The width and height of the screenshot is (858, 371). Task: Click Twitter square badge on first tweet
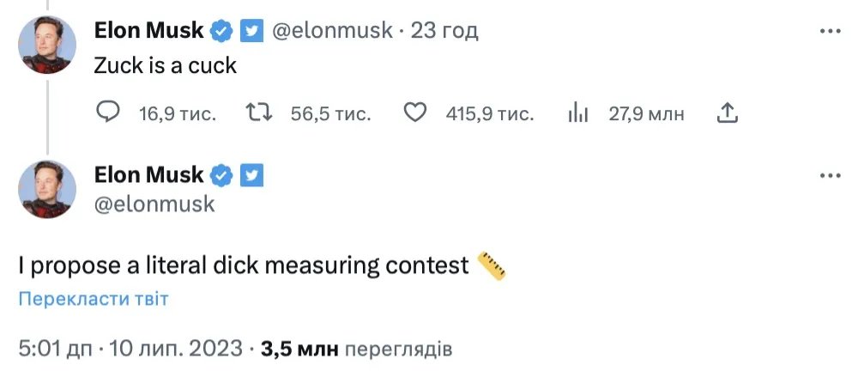point(251,31)
